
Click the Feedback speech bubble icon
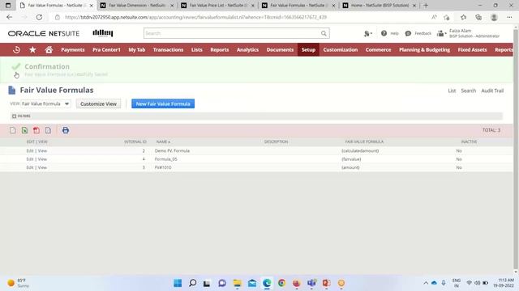click(x=408, y=33)
